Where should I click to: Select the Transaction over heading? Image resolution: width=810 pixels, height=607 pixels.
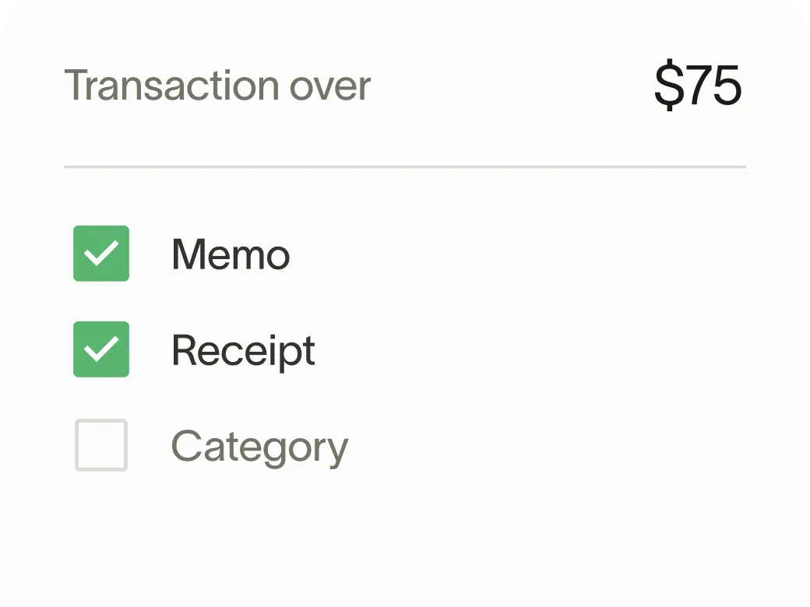coord(218,86)
